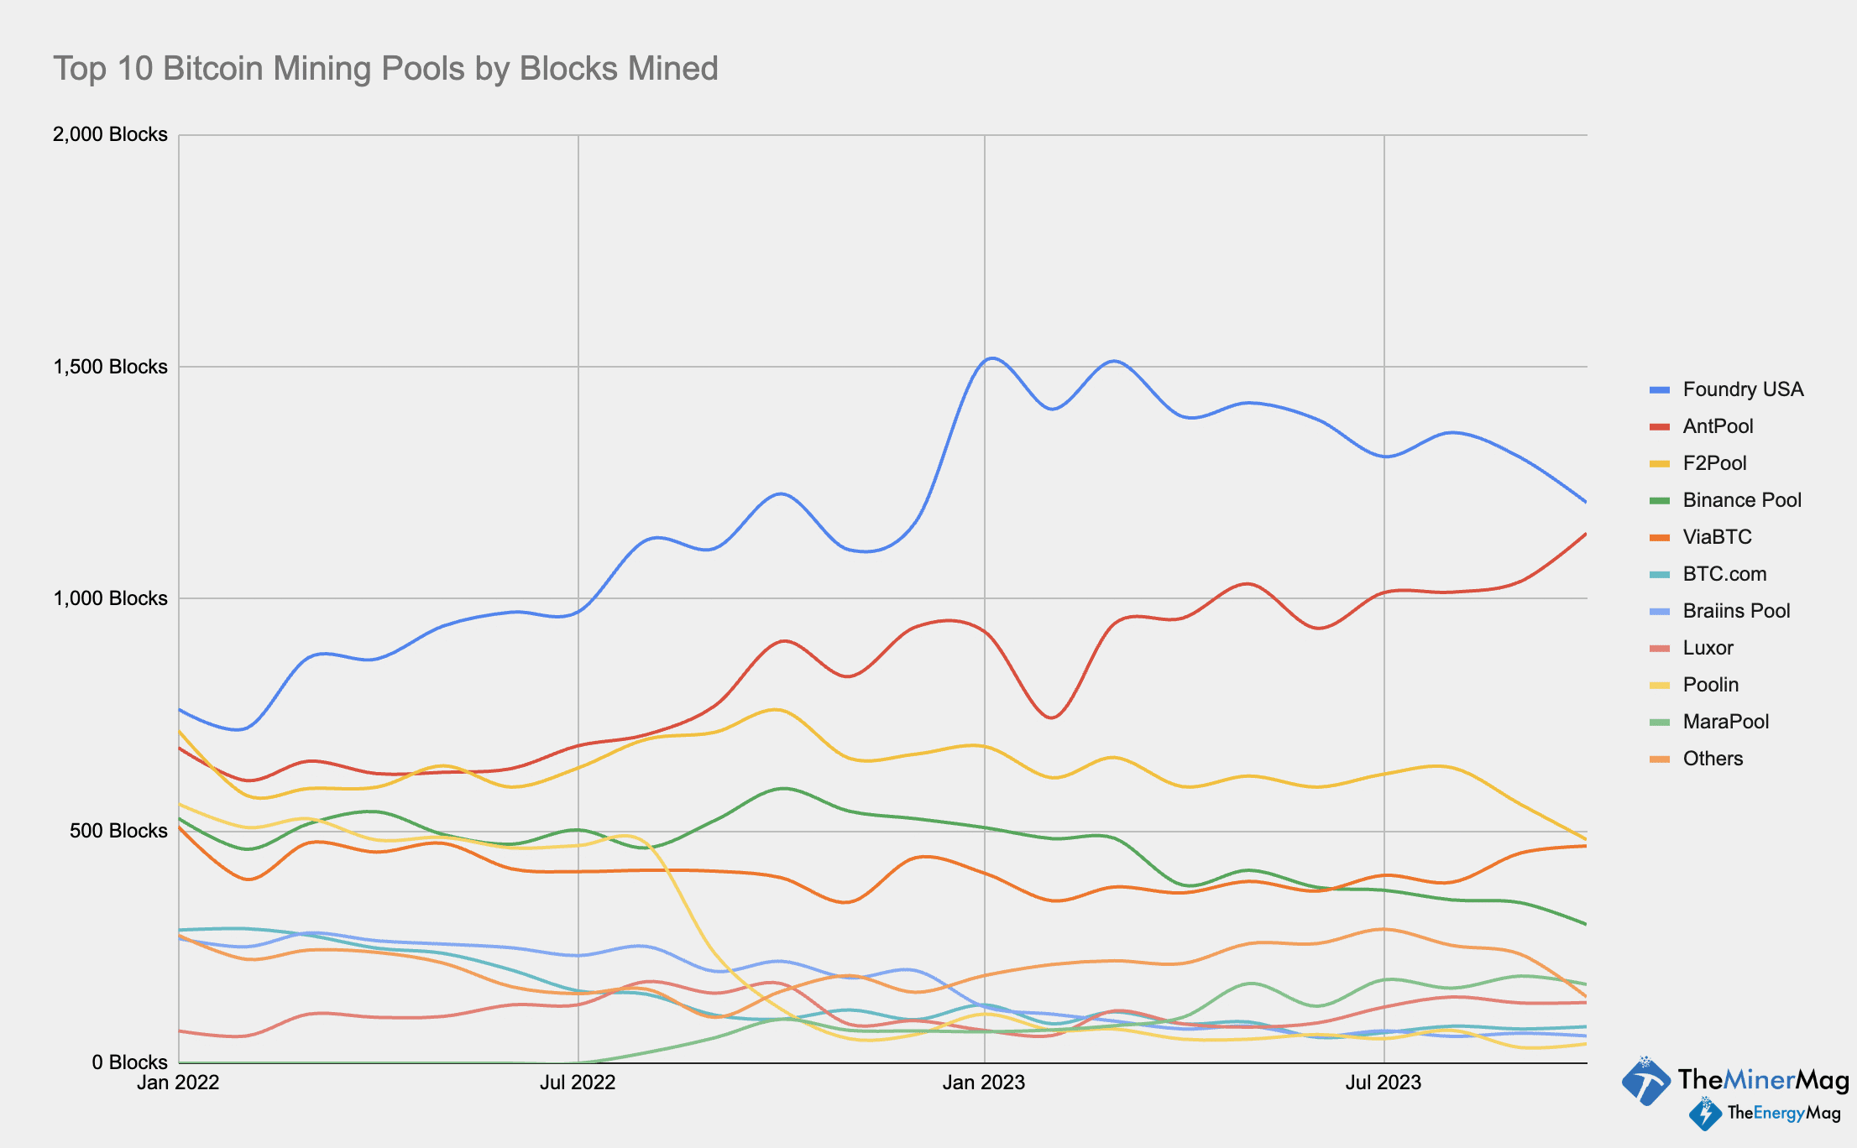Select the MaraPool legend label
Image resolution: width=1857 pixels, height=1148 pixels.
click(1725, 722)
